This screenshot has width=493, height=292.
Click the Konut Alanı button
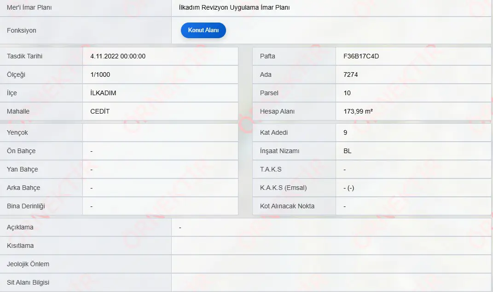[203, 30]
